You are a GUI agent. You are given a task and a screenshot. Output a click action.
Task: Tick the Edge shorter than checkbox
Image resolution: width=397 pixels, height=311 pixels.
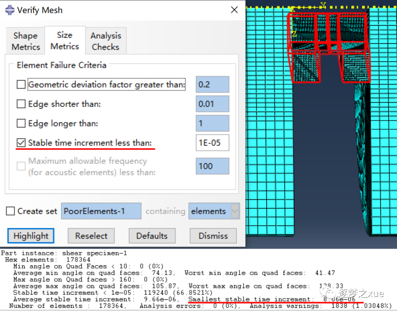pos(21,104)
